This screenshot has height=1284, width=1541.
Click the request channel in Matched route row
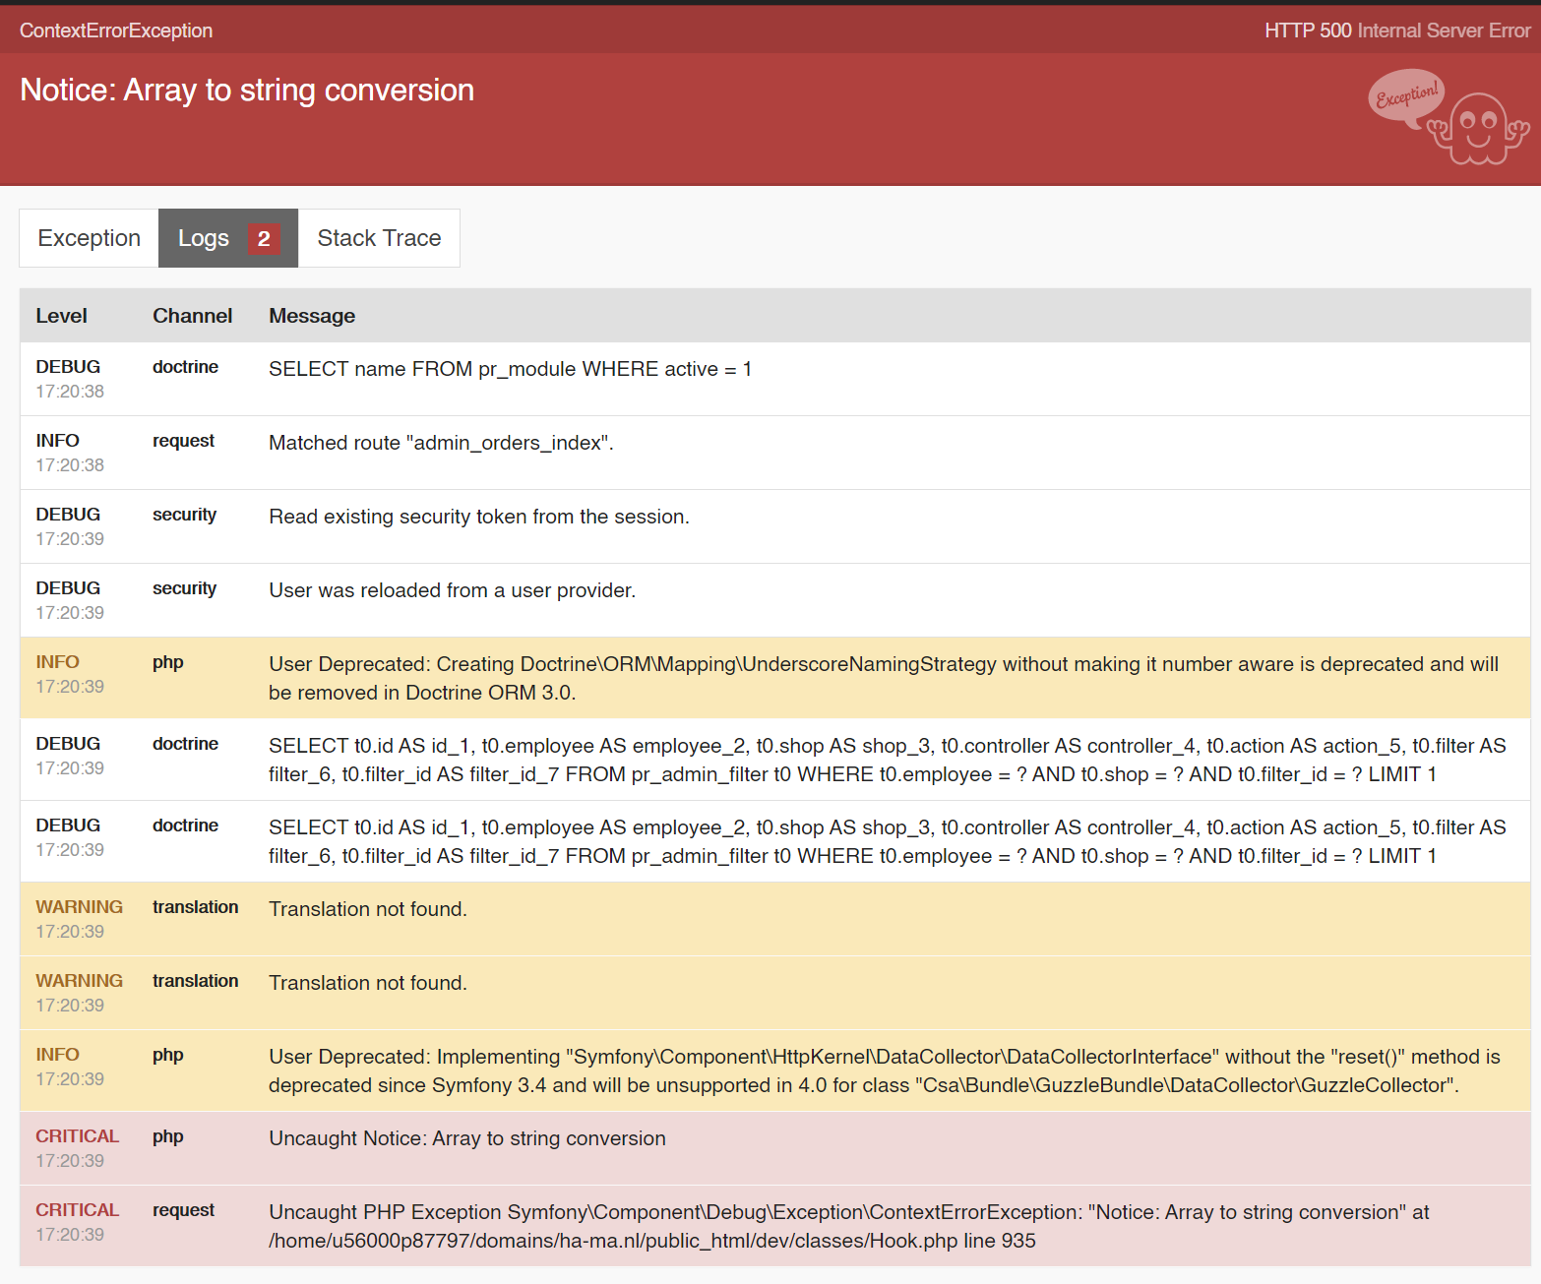[x=184, y=441]
